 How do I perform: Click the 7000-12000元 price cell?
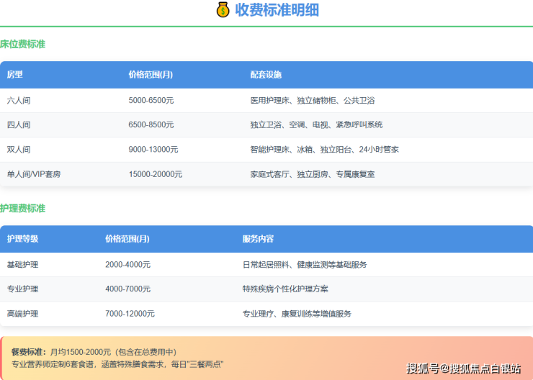click(130, 314)
